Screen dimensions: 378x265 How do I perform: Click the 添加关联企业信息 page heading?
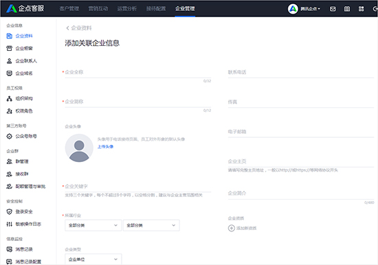(92, 43)
